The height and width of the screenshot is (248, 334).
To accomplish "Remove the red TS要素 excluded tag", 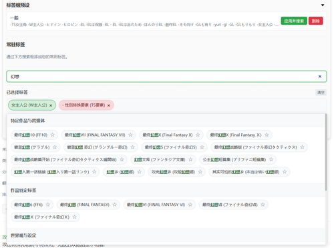I will click(x=109, y=105).
